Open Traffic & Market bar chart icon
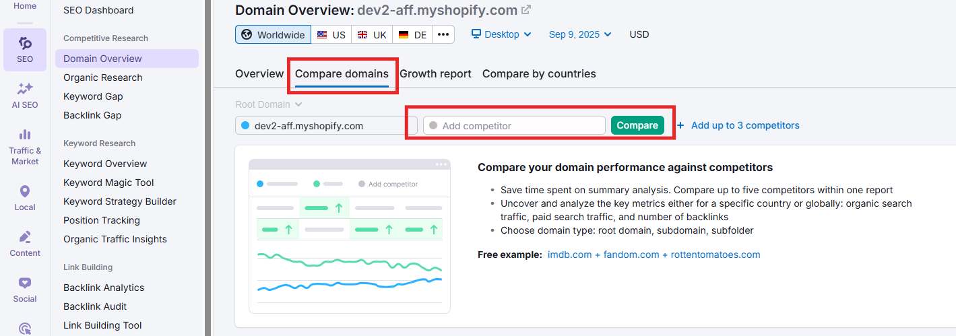 click(25, 135)
